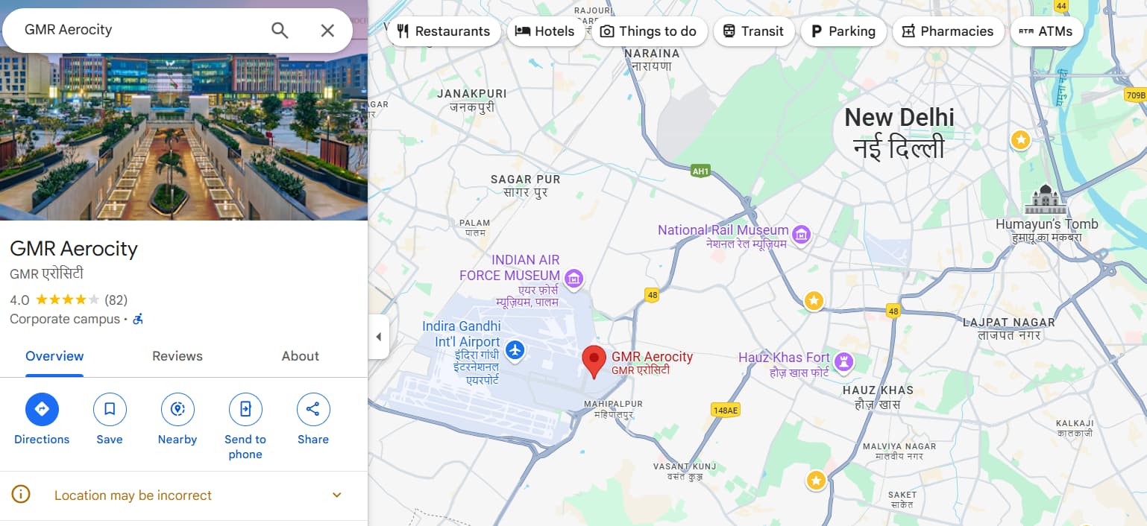Show Hotels on the map
Screen dimensions: 1147x526
pyautogui.click(x=545, y=31)
